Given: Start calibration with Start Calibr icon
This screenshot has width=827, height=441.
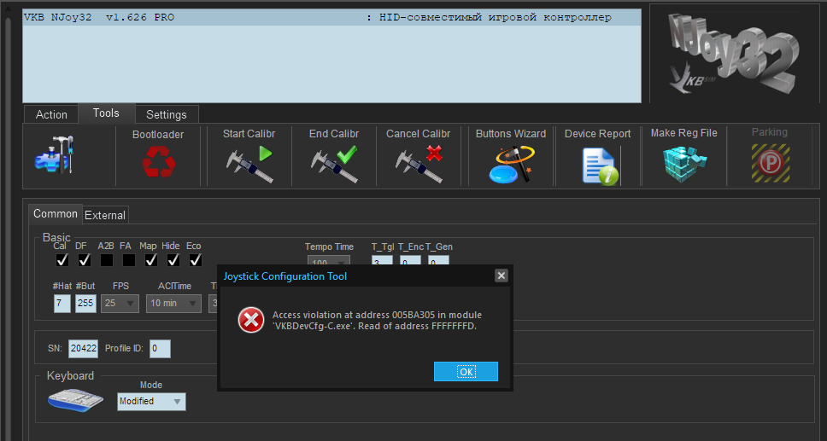Looking at the screenshot, I should pos(249,164).
